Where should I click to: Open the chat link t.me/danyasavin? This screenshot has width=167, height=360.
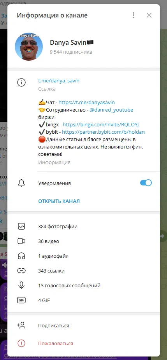click(86, 102)
